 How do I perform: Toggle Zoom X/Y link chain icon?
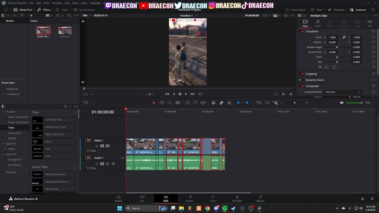(x=344, y=37)
